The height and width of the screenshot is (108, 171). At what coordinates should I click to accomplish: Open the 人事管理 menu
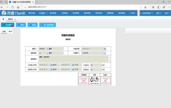coord(64,13)
